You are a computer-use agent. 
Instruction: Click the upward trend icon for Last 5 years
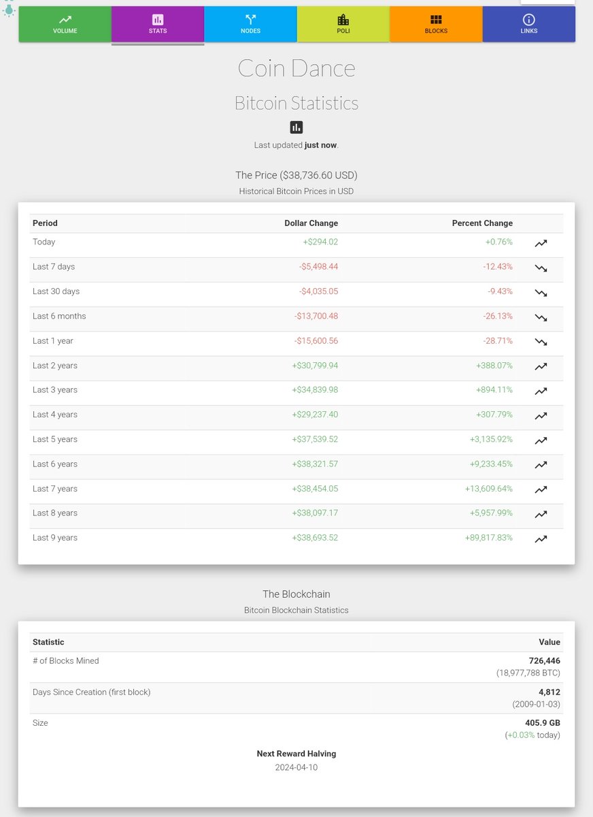click(541, 440)
